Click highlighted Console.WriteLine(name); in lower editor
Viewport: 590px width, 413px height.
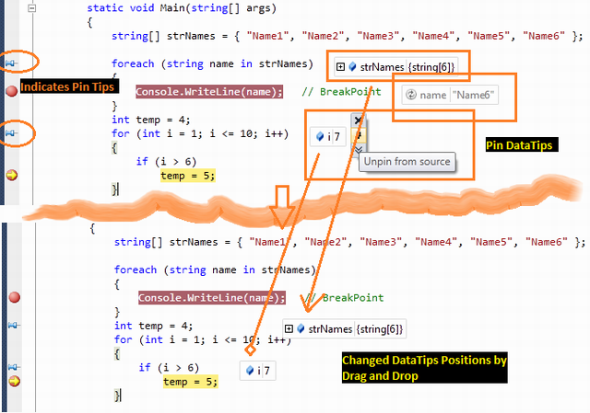(x=212, y=298)
